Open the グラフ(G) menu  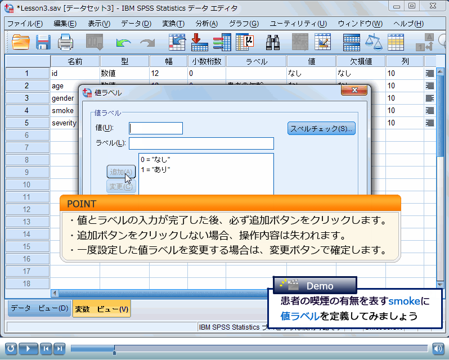point(244,24)
